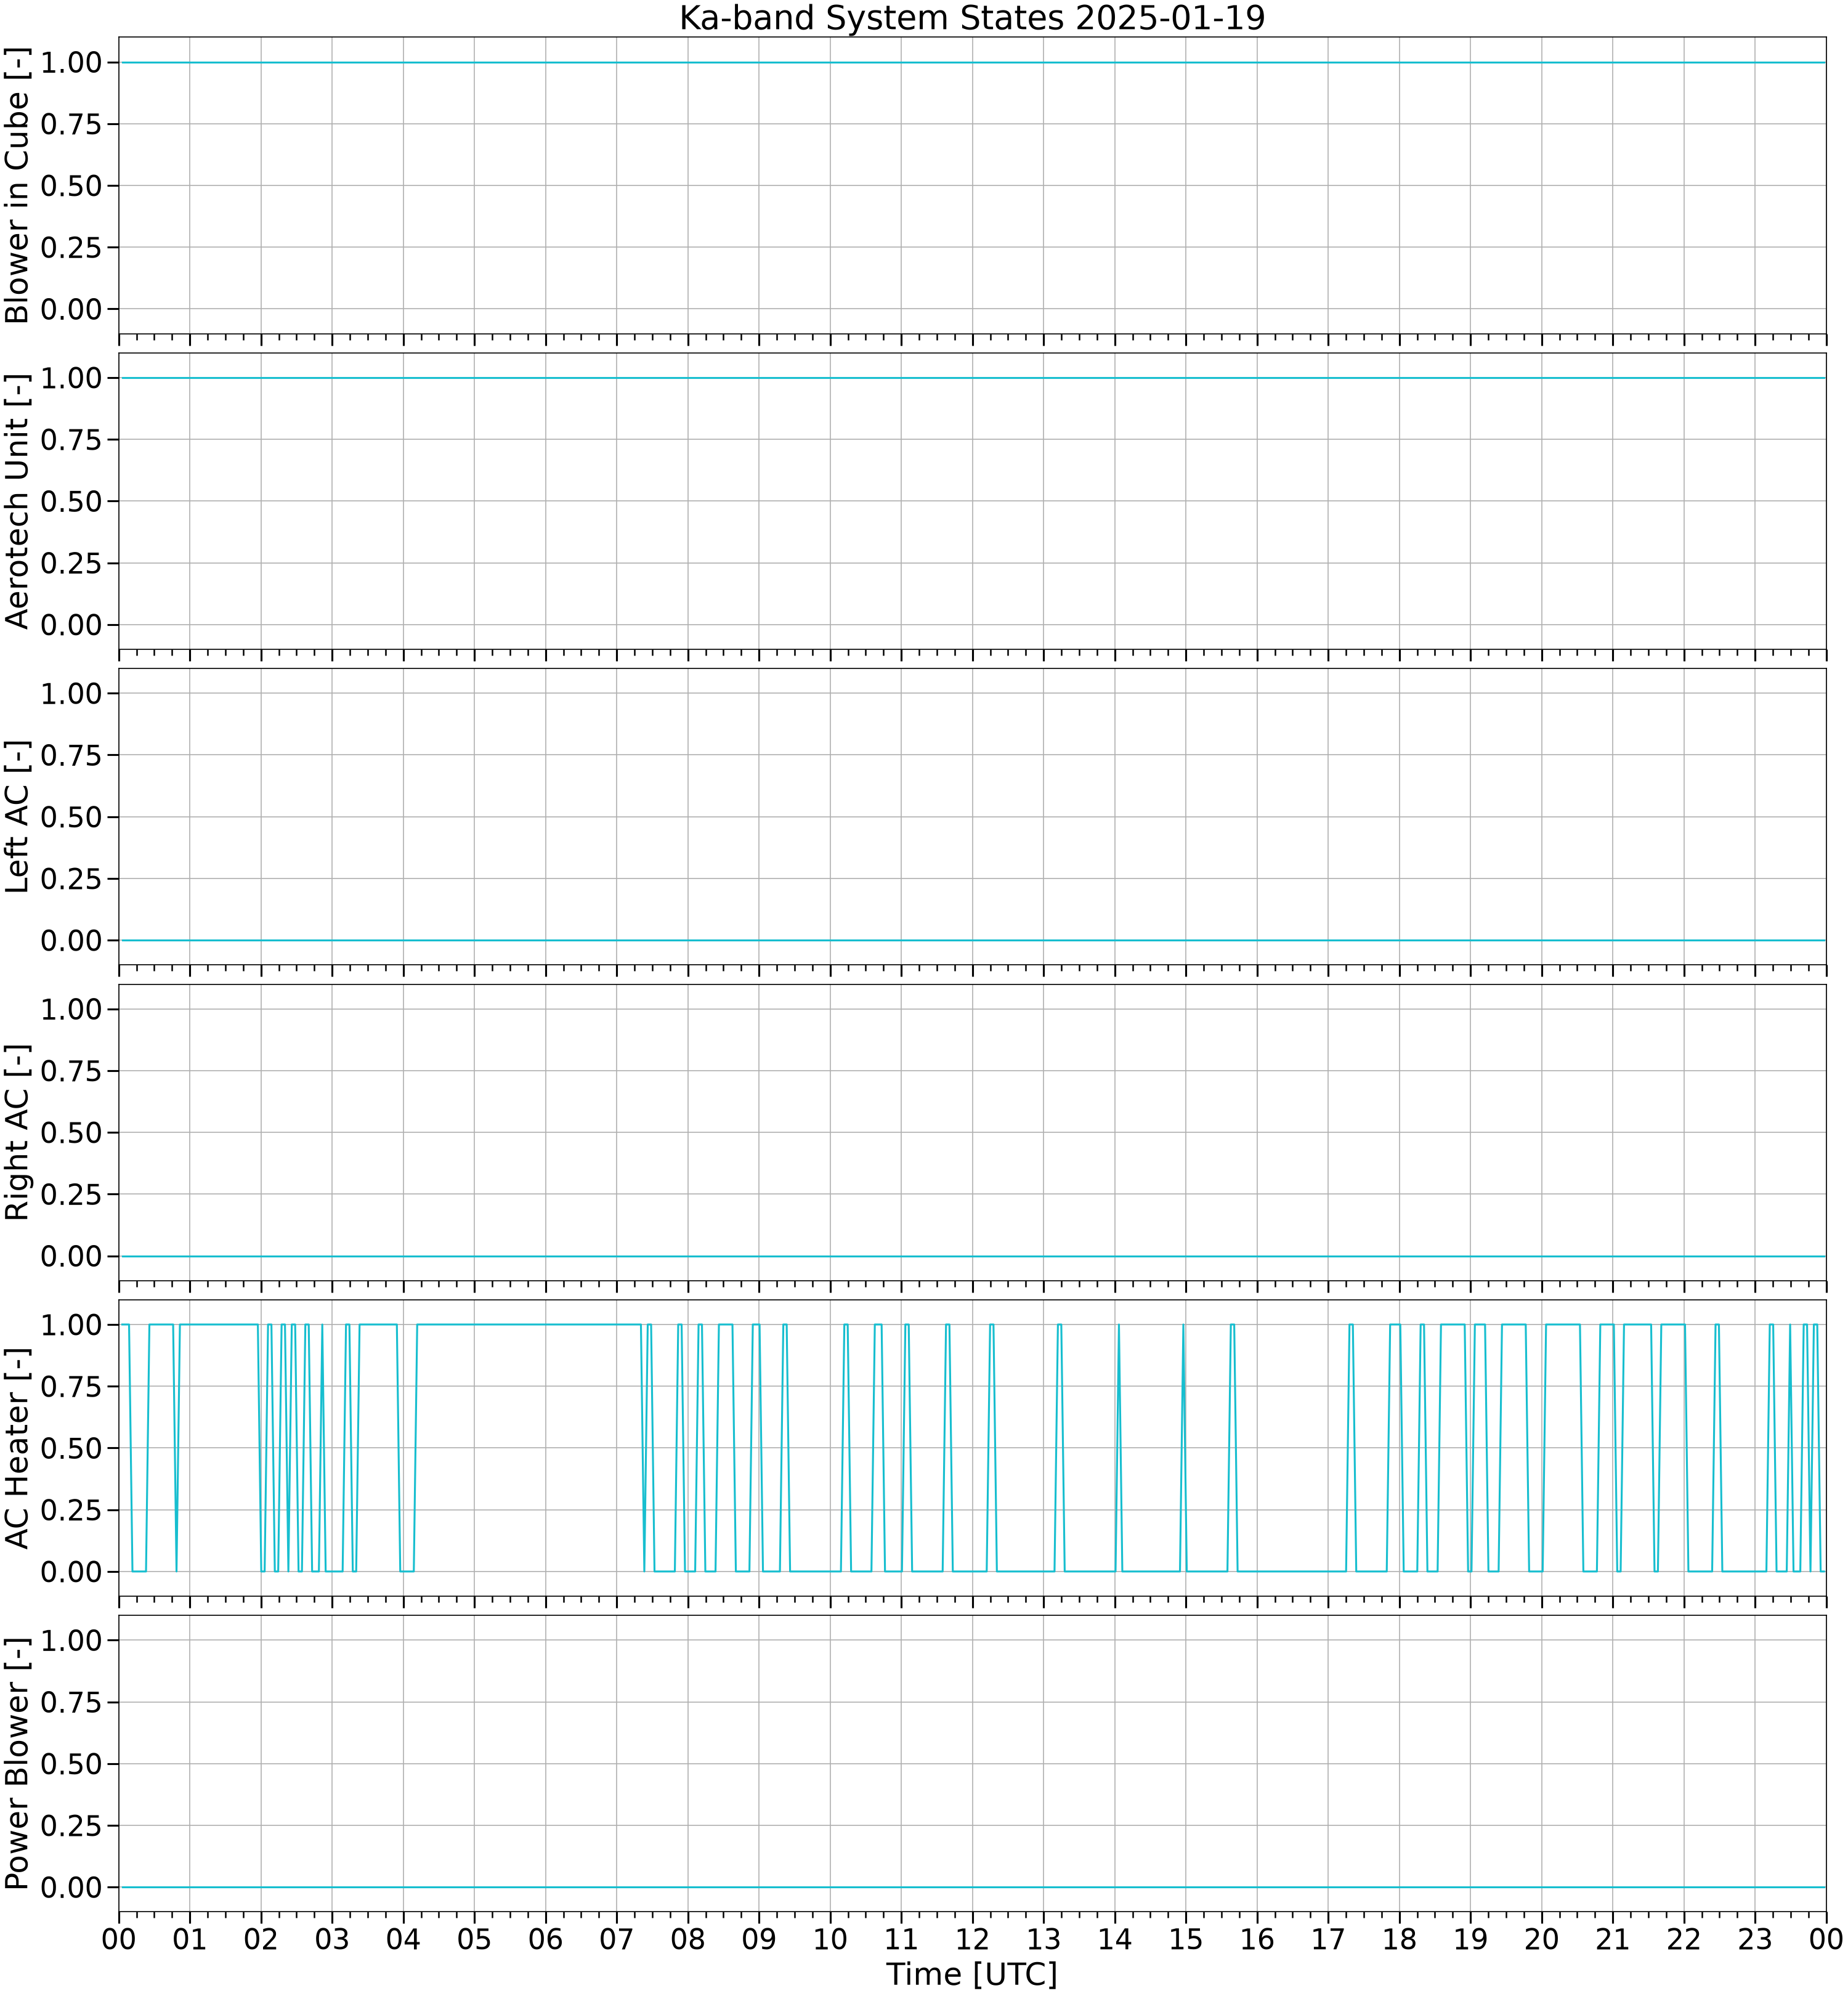Click the 18 hour tick label

coord(1399,1939)
